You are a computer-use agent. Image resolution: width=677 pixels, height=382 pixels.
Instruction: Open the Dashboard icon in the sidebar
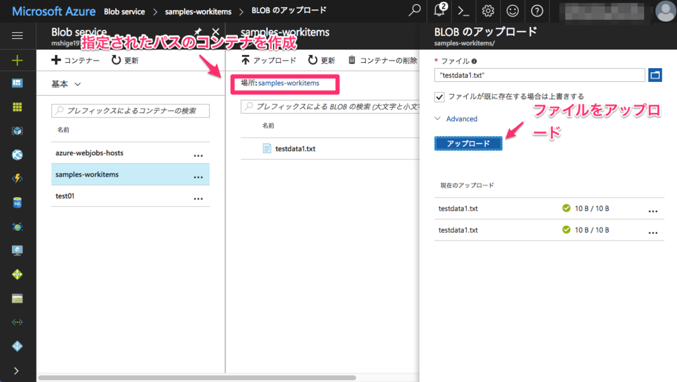pos(17,83)
